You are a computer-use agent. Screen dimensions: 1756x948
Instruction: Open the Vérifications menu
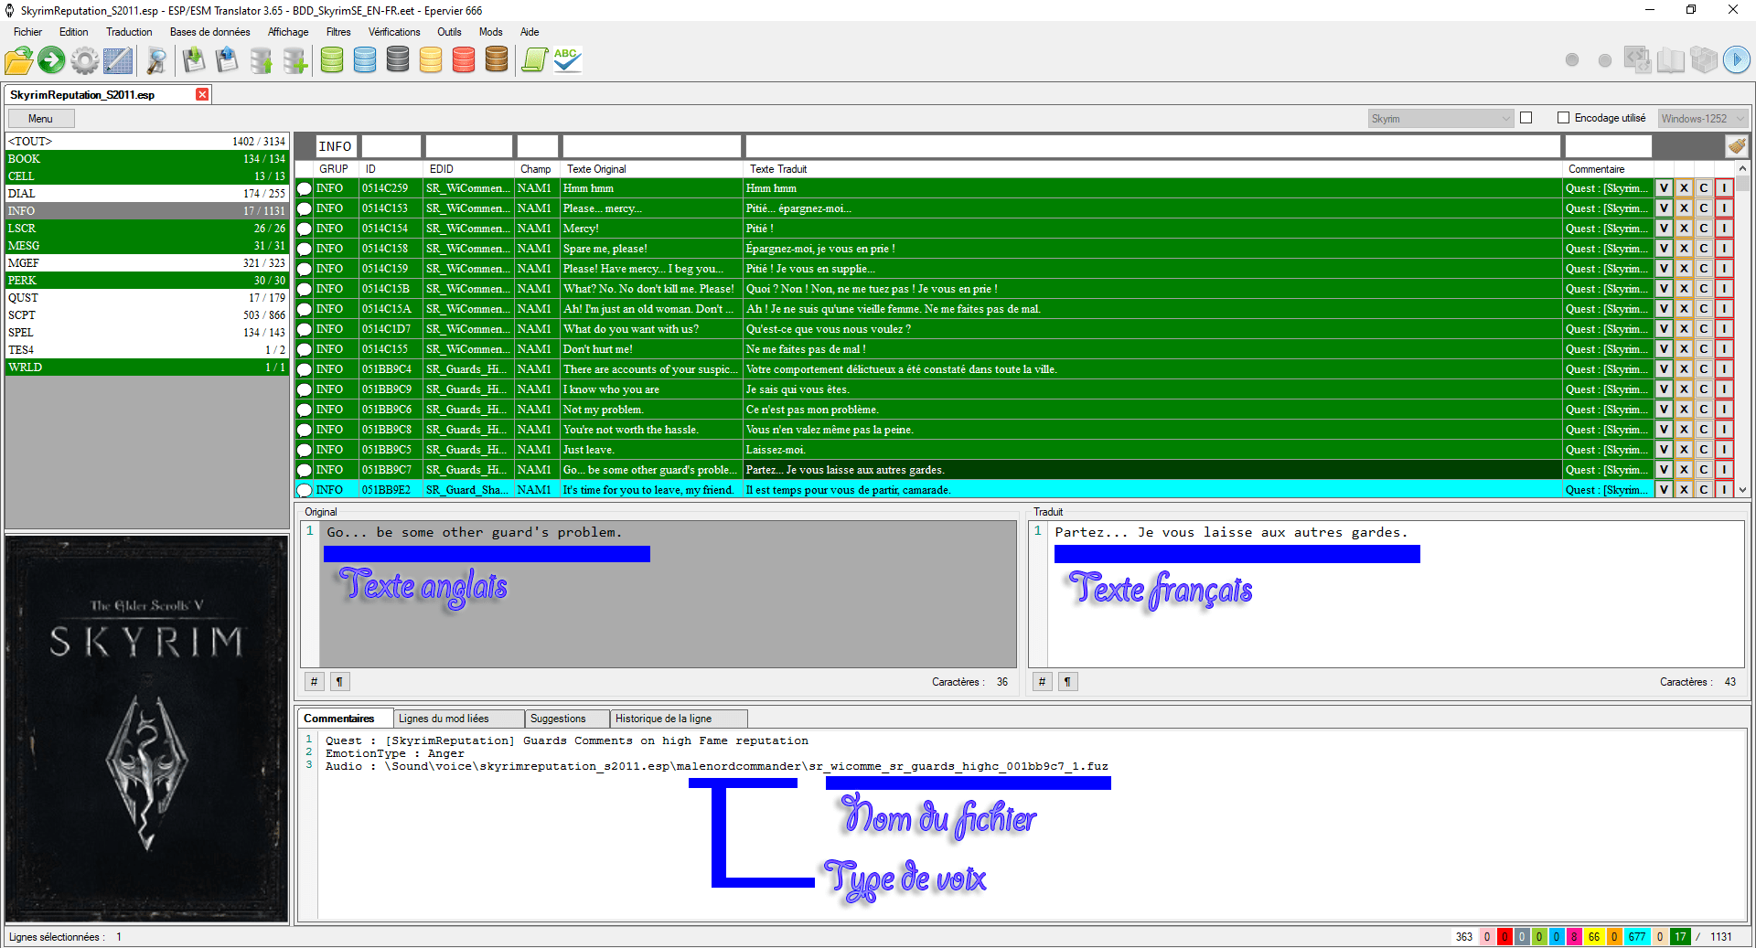click(x=394, y=32)
